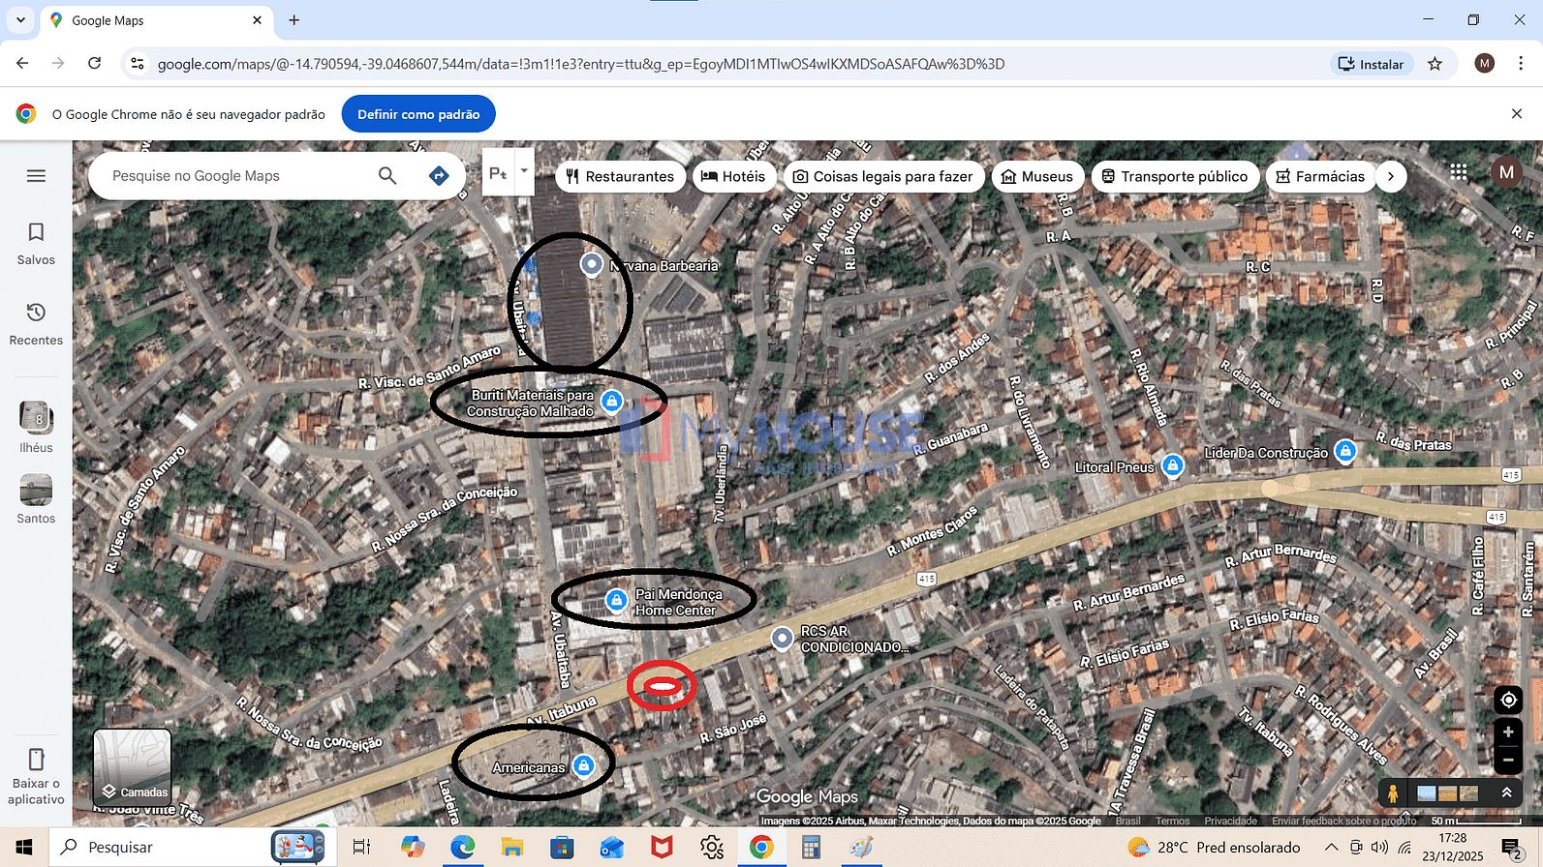1543x867 pixels.
Task: Open the Ilhéus recent place thumbnail
Action: (x=36, y=427)
